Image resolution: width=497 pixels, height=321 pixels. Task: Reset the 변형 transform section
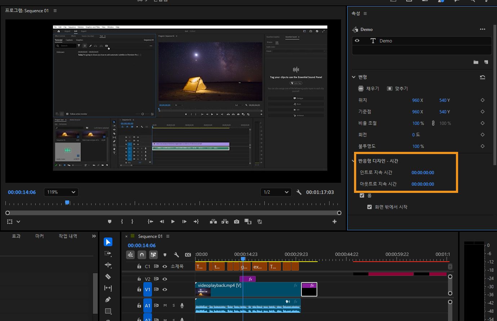coord(483,77)
